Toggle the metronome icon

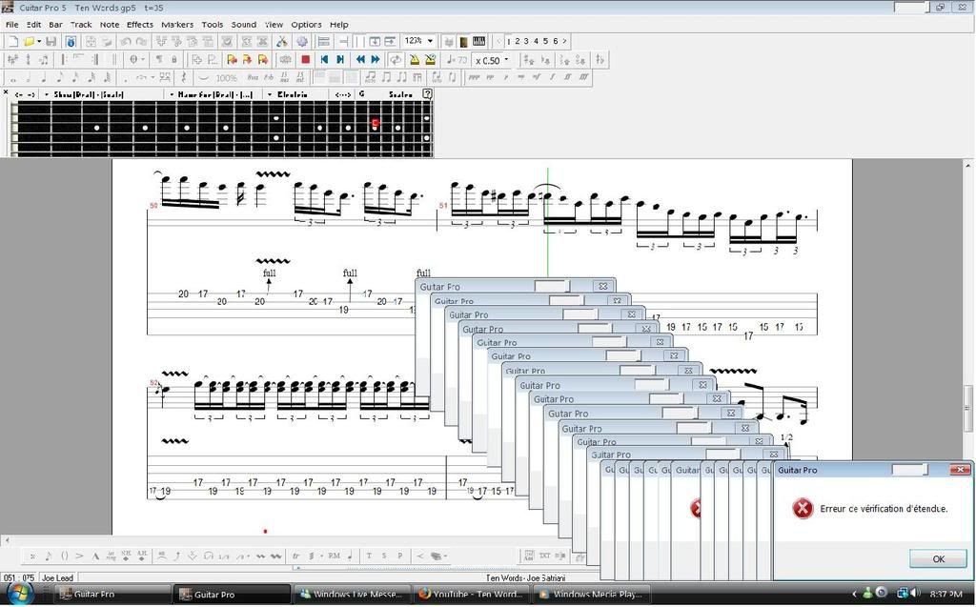click(414, 60)
